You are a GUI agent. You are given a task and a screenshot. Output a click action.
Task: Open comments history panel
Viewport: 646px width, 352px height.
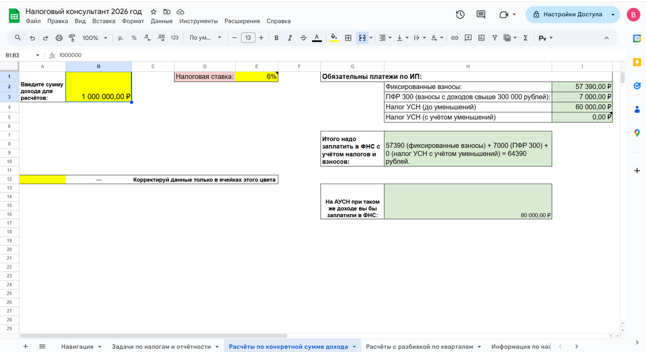click(481, 15)
